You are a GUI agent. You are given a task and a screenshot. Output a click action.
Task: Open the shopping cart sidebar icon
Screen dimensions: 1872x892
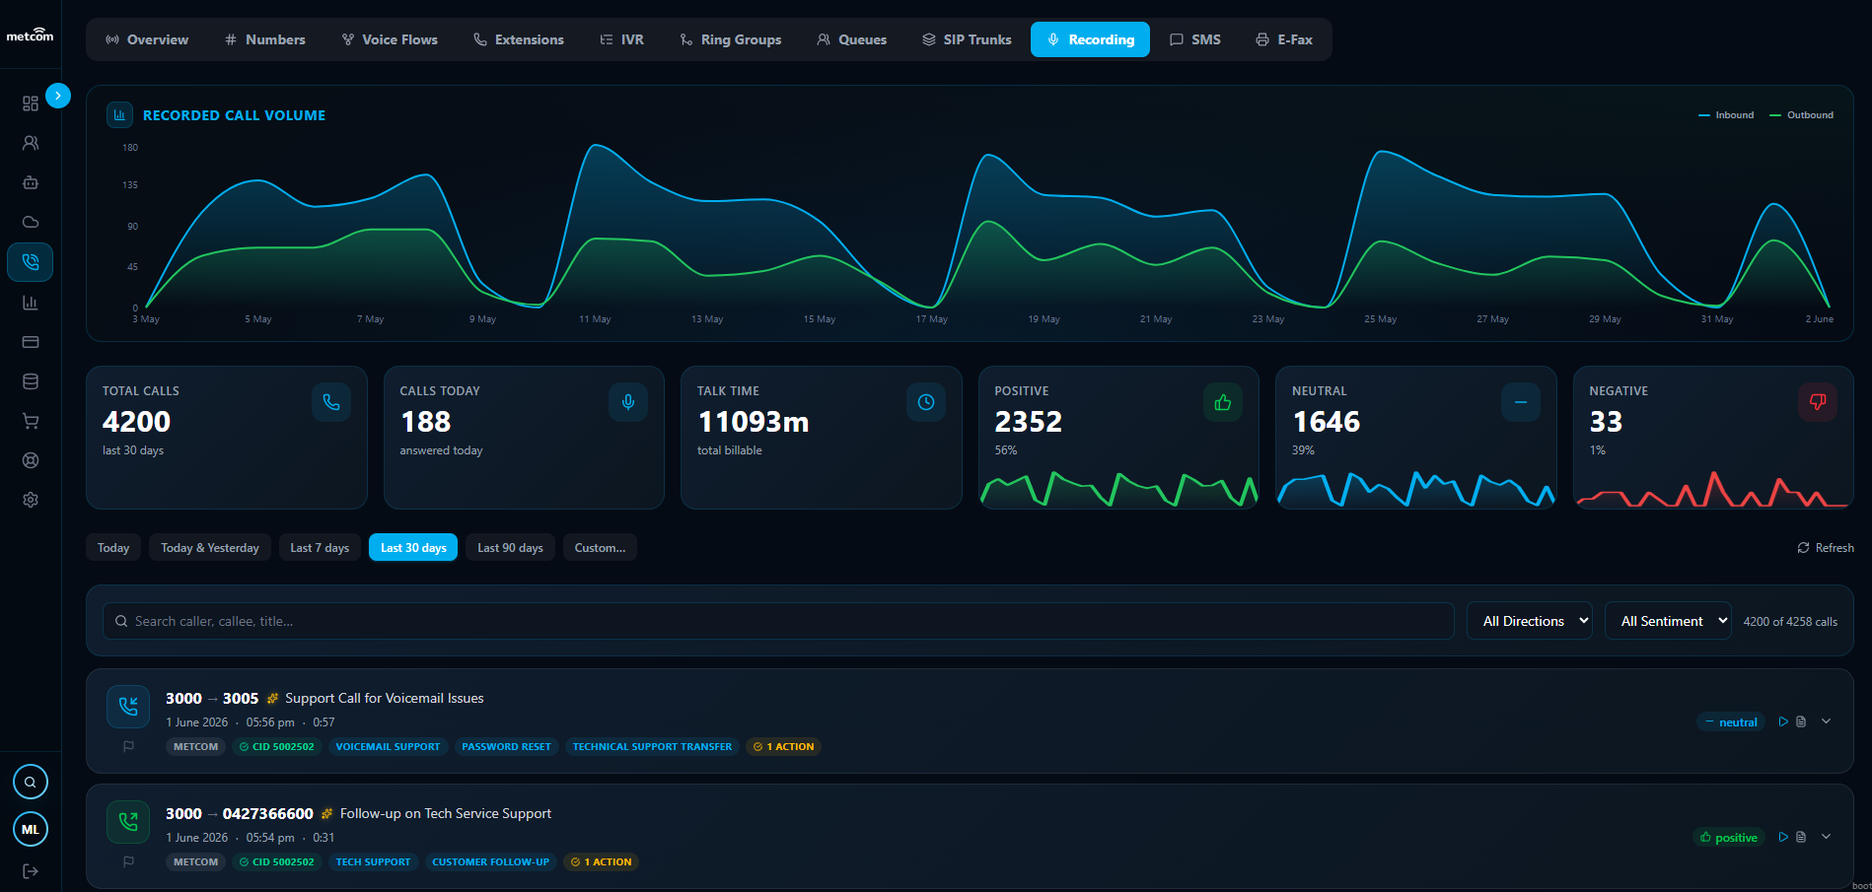(31, 421)
